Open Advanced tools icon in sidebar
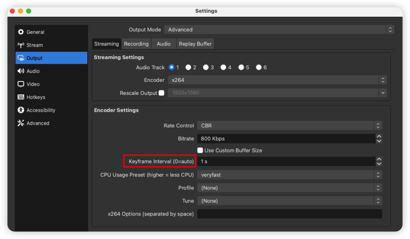This screenshot has width=410, height=239. [21, 123]
